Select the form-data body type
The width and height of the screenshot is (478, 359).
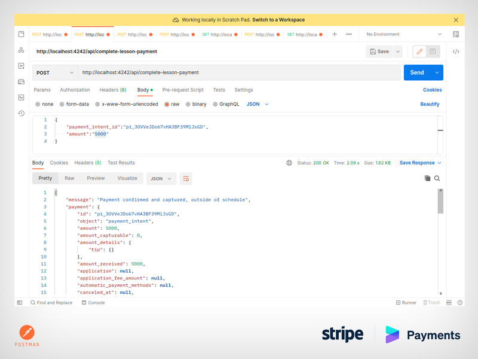[73, 104]
